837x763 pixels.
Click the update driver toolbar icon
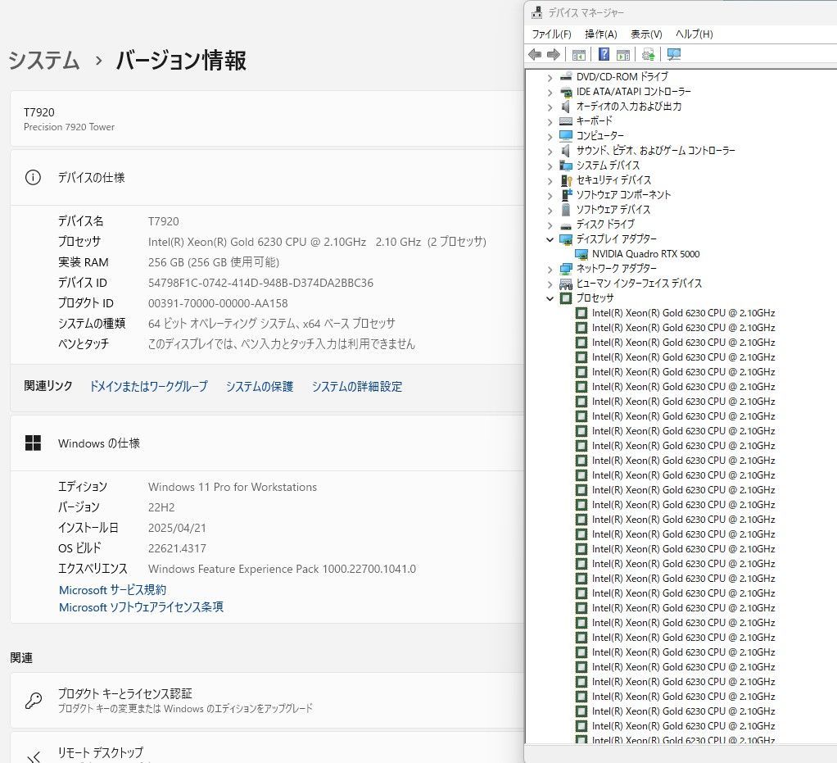tap(648, 54)
